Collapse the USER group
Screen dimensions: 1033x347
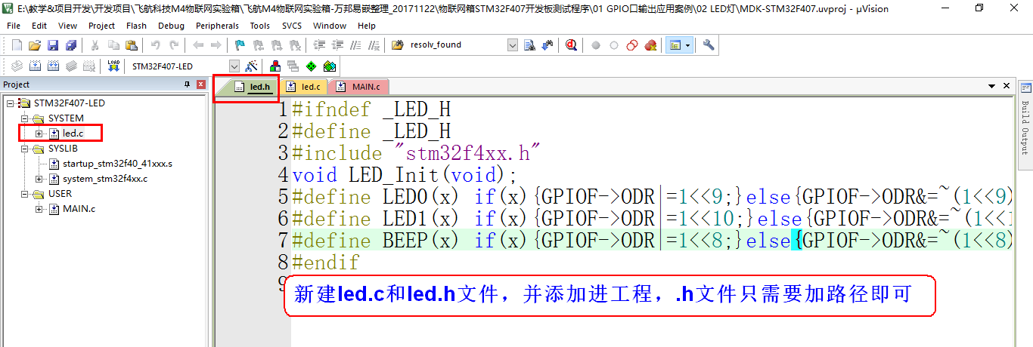[x=25, y=194]
